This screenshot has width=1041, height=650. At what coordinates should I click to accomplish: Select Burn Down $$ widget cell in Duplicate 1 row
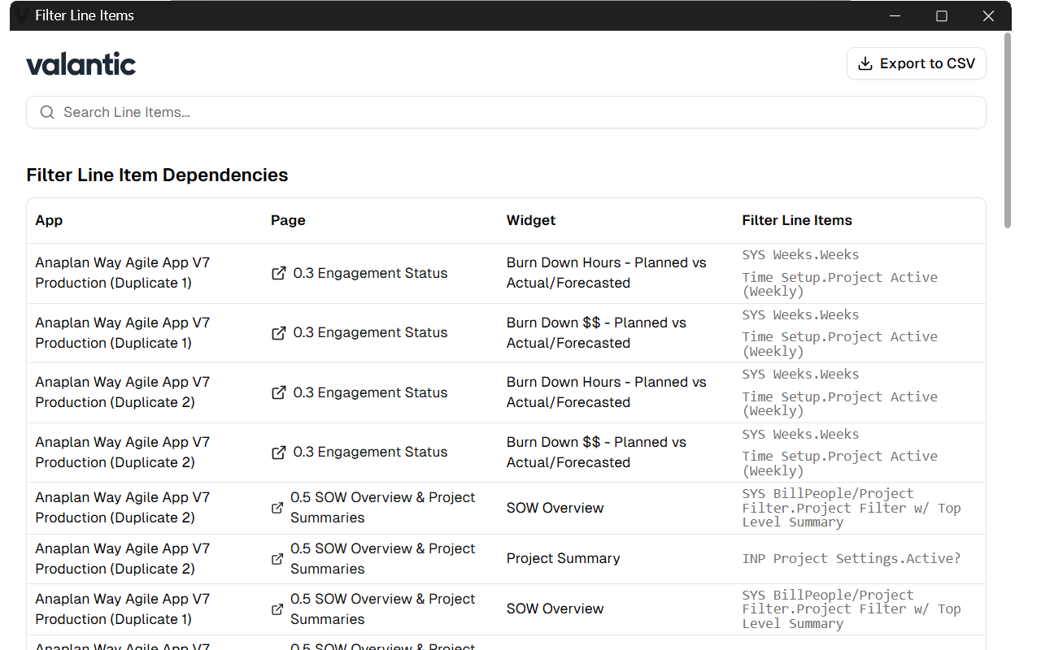pyautogui.click(x=596, y=333)
